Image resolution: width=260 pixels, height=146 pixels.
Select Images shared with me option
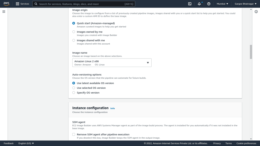(x=74, y=40)
